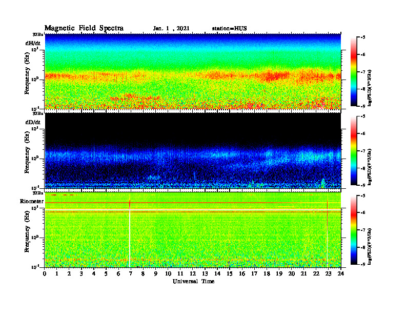This screenshot has height=314, width=406.
Task: Click the "Riometer" panel label
Action: click(x=32, y=201)
